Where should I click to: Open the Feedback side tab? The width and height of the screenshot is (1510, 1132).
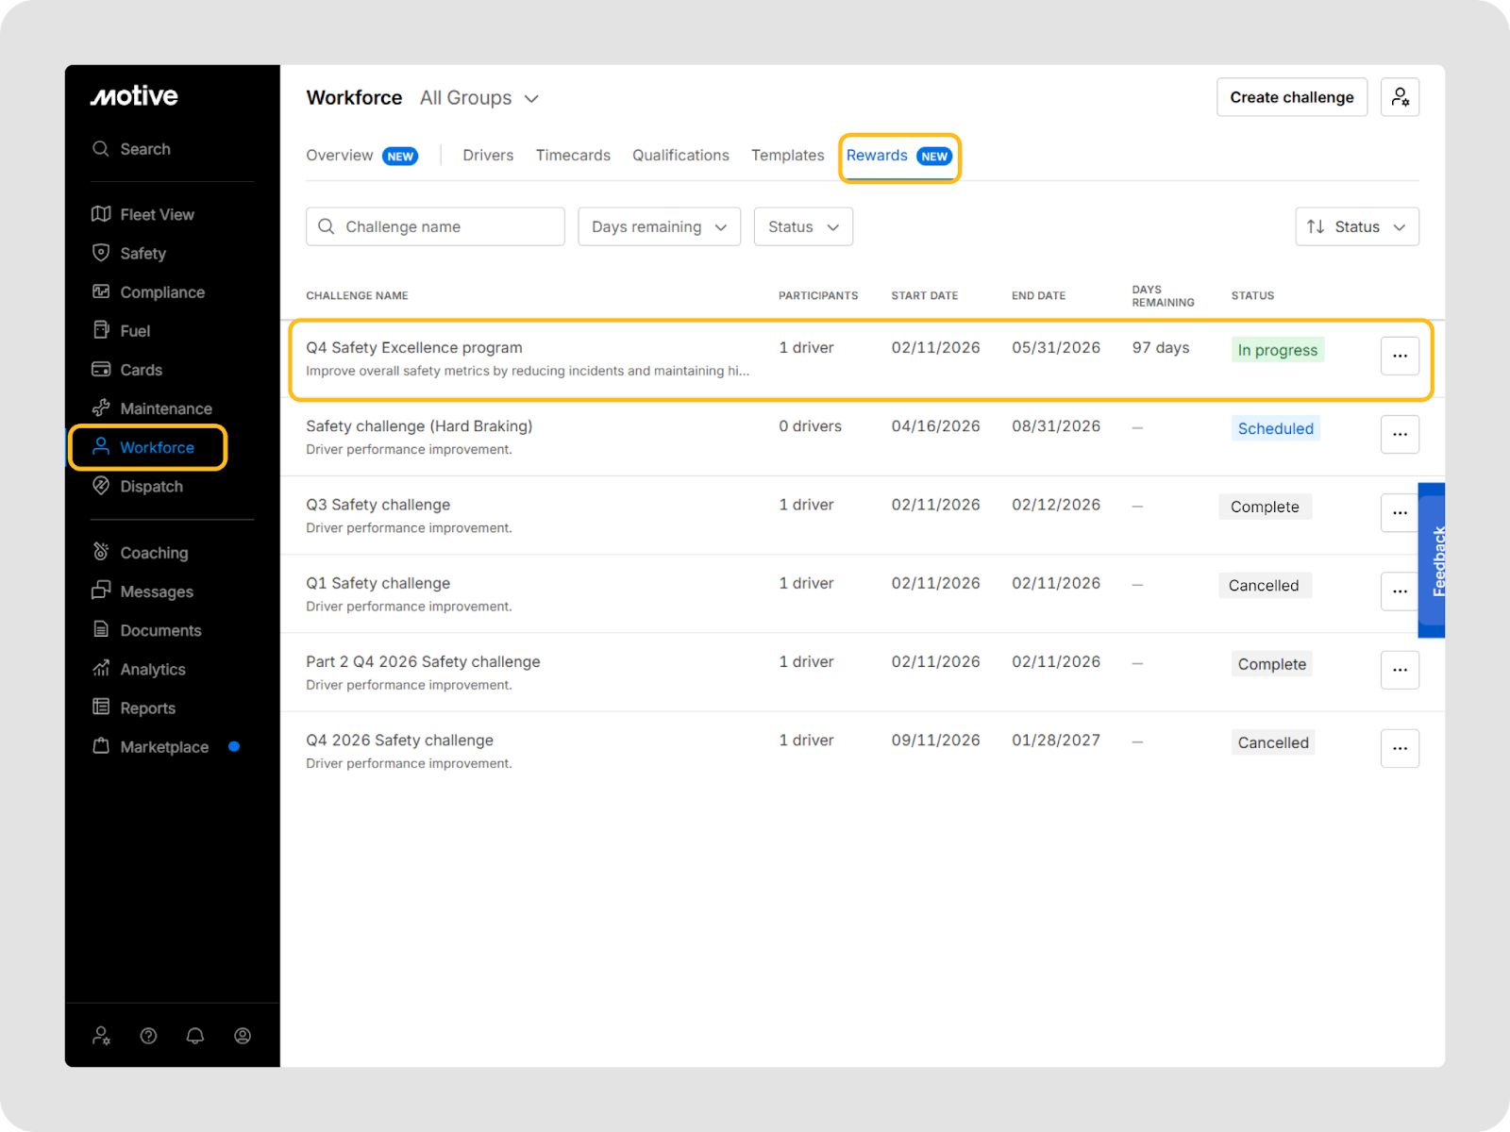coord(1433,560)
